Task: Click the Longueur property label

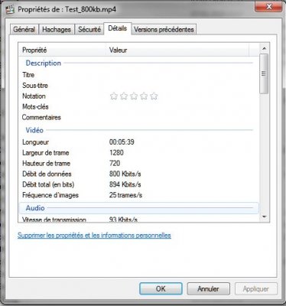Action: (x=35, y=142)
